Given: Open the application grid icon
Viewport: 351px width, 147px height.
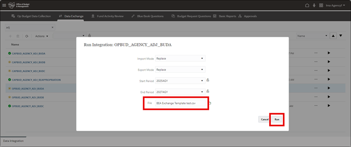Looking at the screenshot, I should coord(321,5).
